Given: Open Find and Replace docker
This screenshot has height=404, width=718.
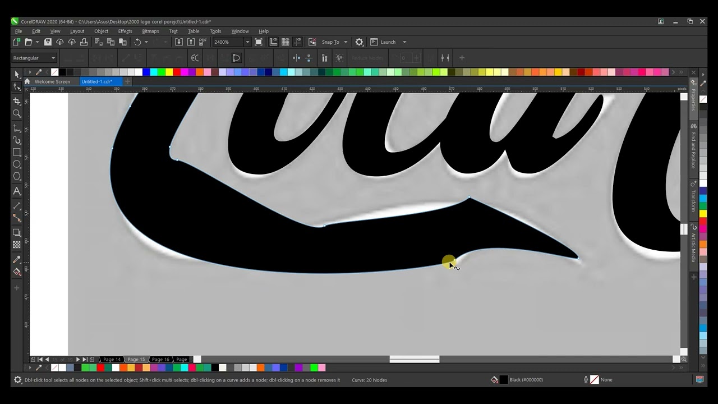Looking at the screenshot, I should pyautogui.click(x=693, y=147).
